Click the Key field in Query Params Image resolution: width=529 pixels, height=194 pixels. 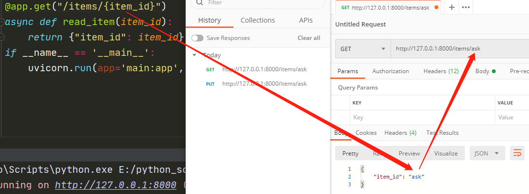pos(422,117)
